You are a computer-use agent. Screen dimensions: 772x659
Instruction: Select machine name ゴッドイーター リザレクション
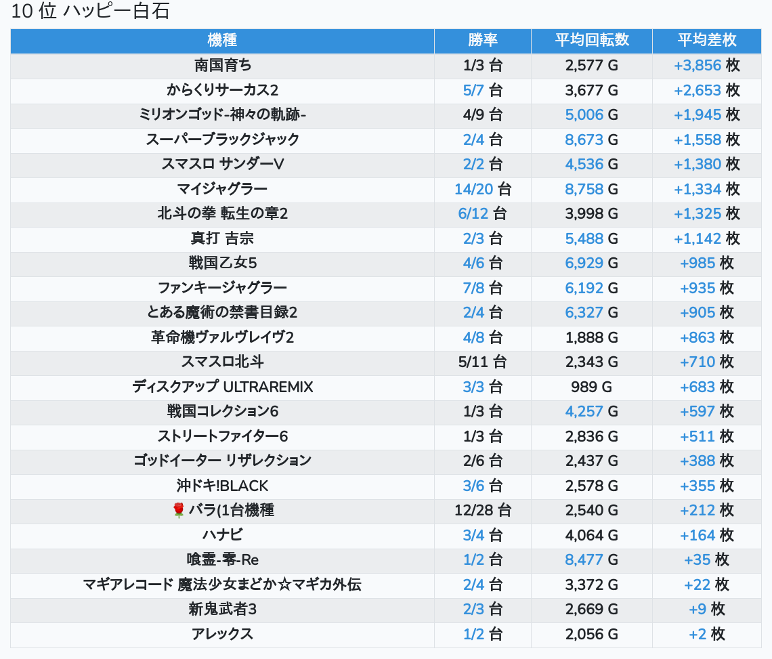[223, 461]
